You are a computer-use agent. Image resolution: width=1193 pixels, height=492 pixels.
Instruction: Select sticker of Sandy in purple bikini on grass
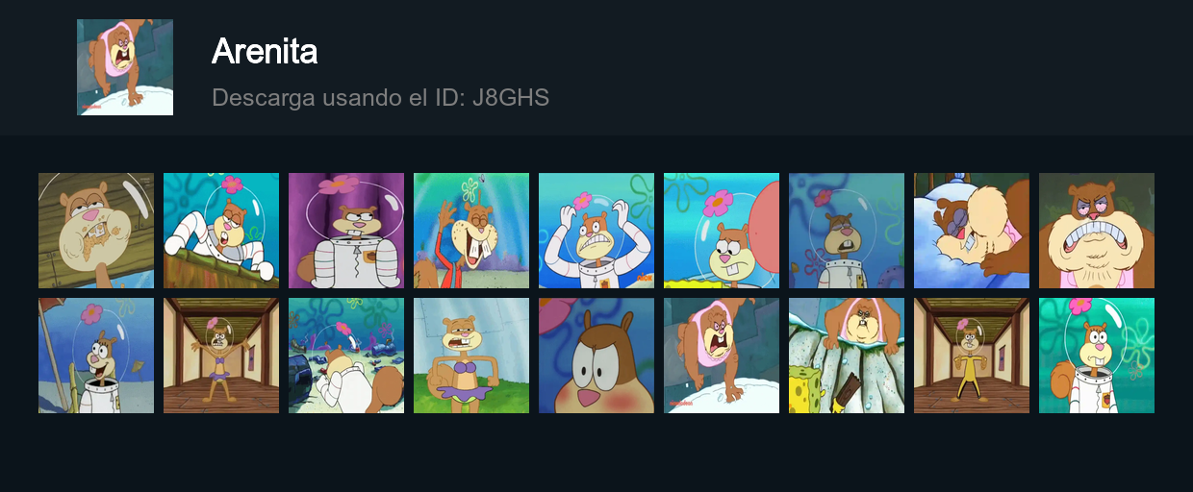[x=471, y=356]
